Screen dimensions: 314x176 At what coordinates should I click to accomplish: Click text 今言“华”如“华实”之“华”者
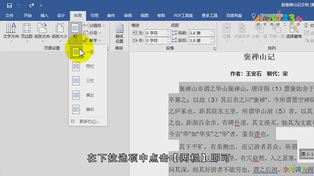(202, 134)
